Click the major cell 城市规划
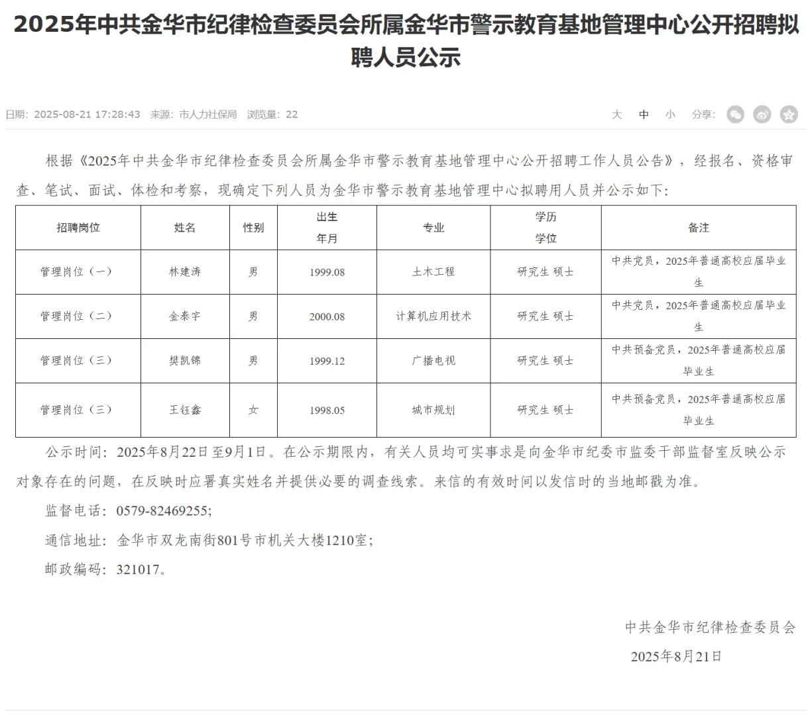The width and height of the screenshot is (808, 715). click(433, 410)
